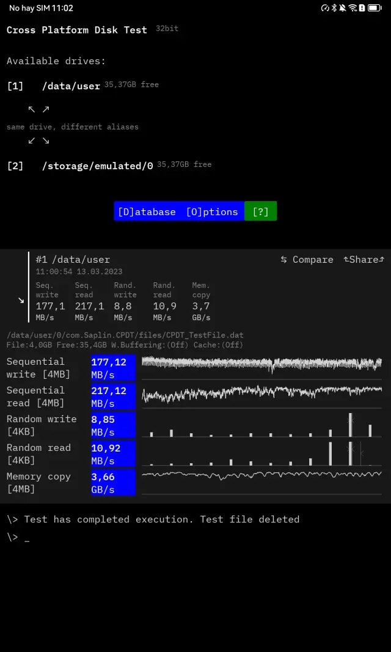
Task: Open the [?] help button
Action: click(x=260, y=211)
